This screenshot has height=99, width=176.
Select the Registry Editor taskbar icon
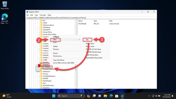122,96
